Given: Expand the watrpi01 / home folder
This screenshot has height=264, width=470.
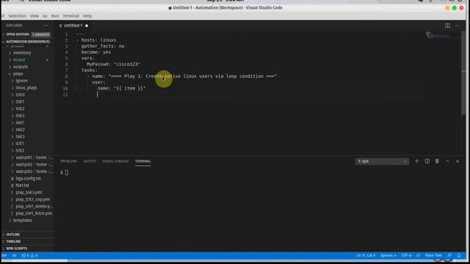Looking at the screenshot, I should (35, 158).
